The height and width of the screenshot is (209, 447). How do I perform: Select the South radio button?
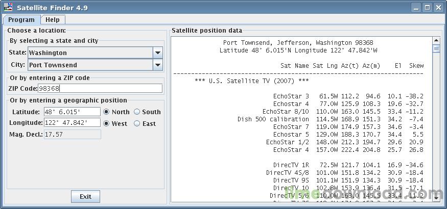click(137, 112)
